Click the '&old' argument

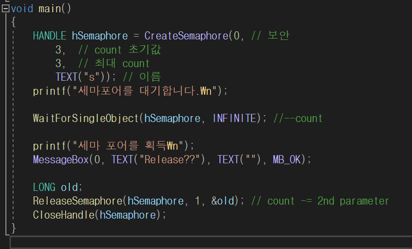[223, 201]
